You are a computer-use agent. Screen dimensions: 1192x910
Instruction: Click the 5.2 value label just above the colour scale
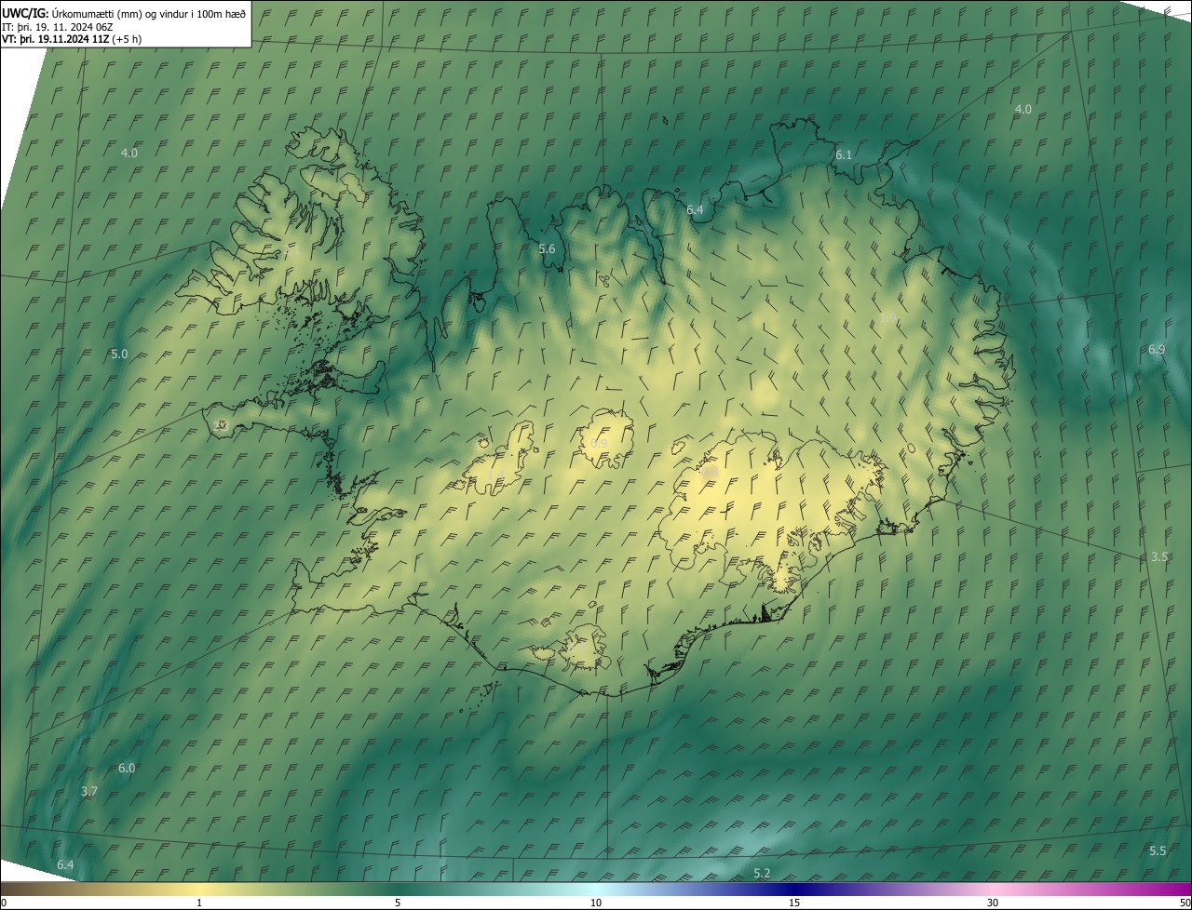pyautogui.click(x=762, y=873)
